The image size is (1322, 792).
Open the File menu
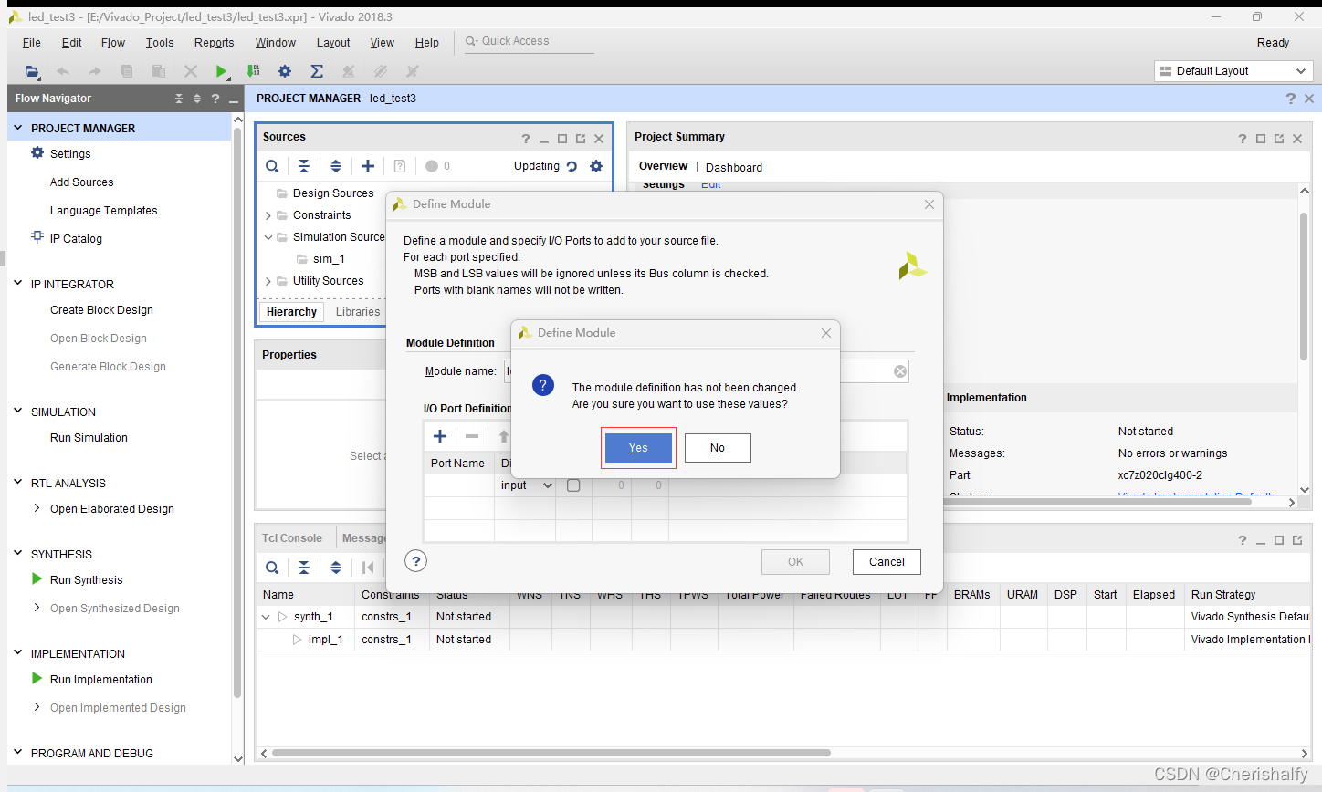click(x=31, y=43)
